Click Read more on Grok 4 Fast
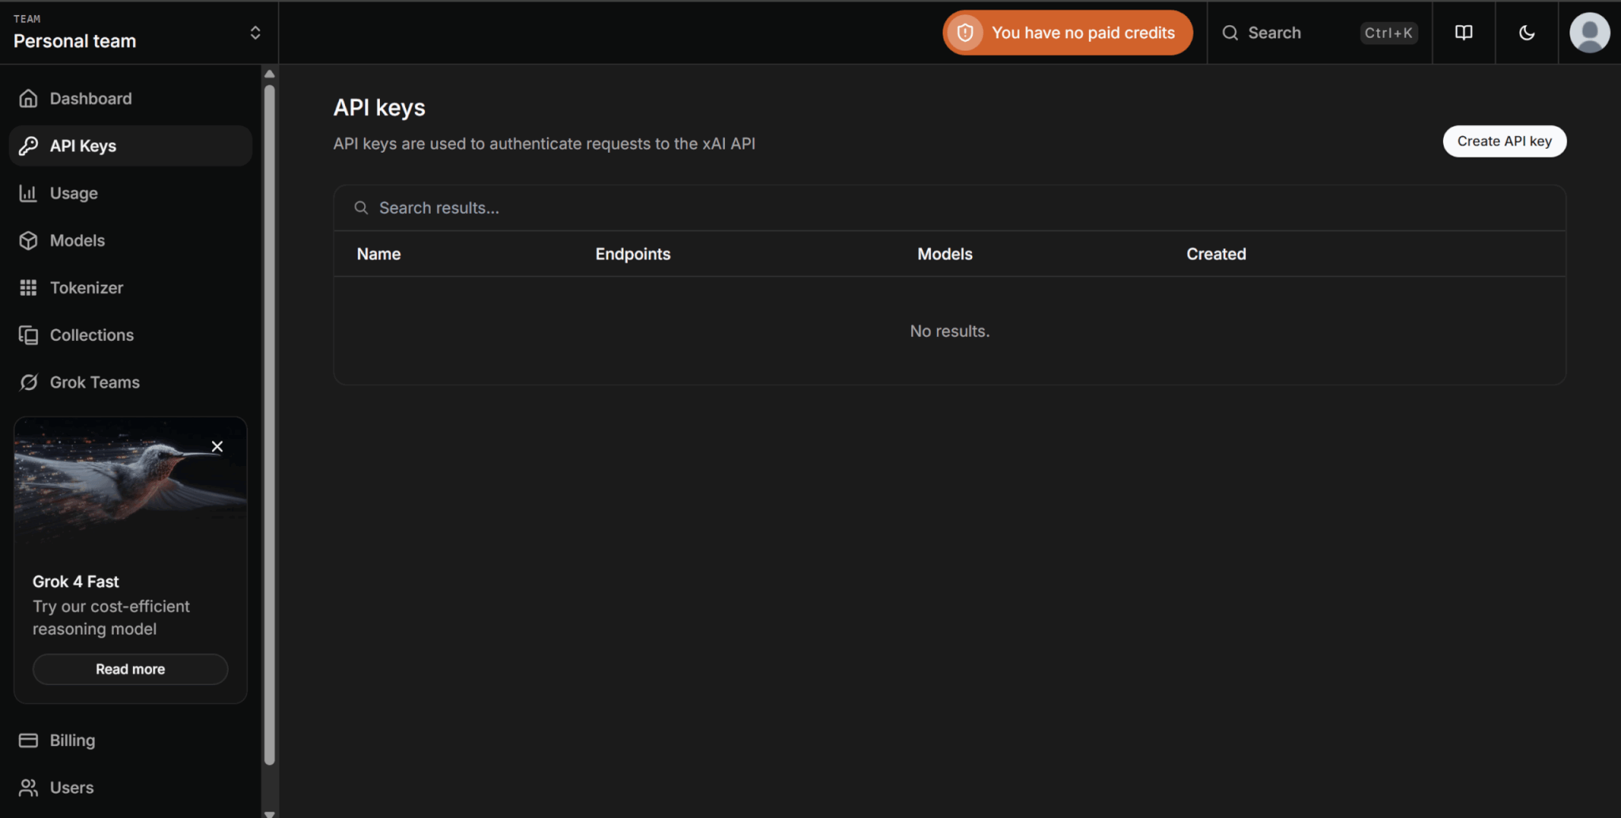1621x818 pixels. 131,669
